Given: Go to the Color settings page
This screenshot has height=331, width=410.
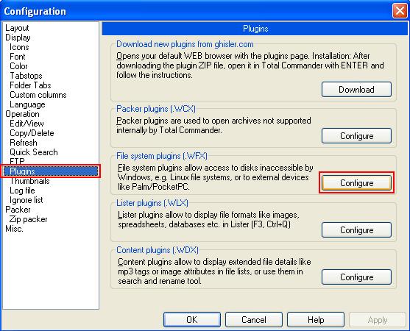Looking at the screenshot, I should (18, 66).
